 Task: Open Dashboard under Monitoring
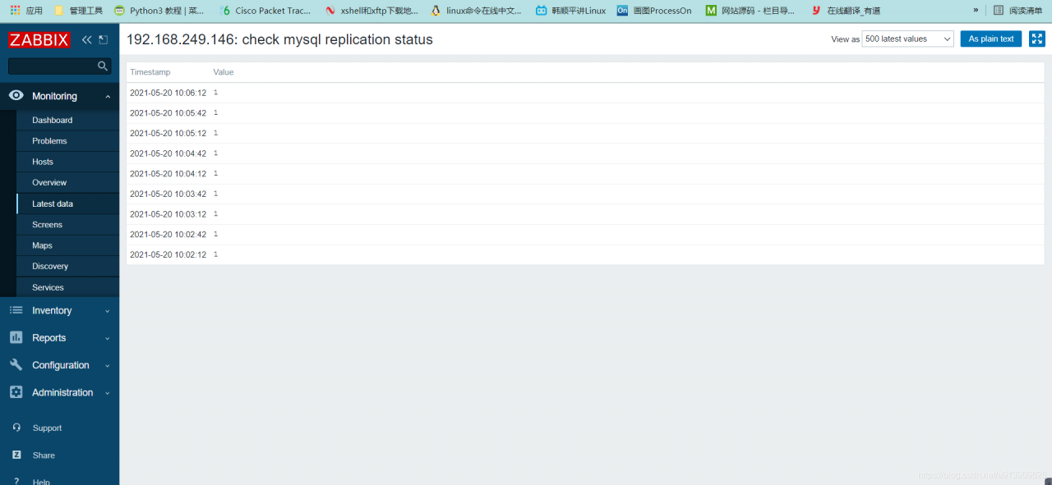click(52, 120)
